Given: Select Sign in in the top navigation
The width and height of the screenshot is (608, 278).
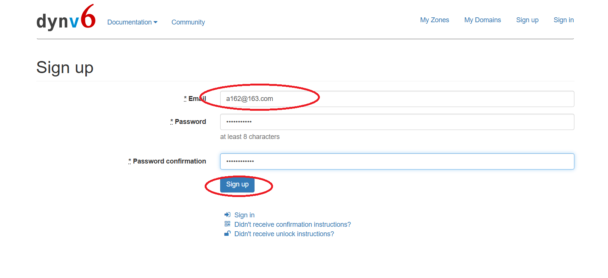Looking at the screenshot, I should [x=563, y=20].
